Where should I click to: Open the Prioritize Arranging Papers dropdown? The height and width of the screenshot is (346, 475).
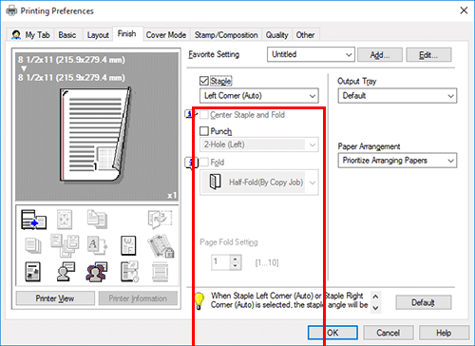[397, 161]
